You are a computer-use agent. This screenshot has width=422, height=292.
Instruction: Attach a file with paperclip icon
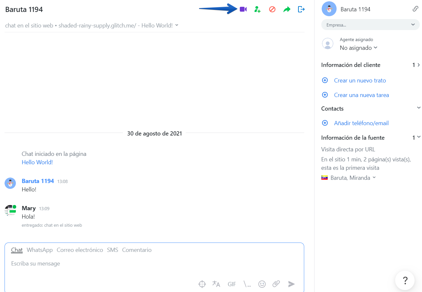(276, 284)
